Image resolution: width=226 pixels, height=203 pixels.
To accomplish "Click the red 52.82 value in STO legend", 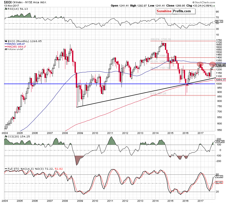I will click(x=59, y=169).
